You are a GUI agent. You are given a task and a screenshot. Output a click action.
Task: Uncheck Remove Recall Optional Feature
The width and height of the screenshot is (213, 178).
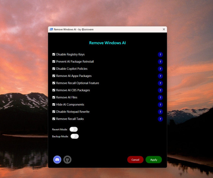54,83
